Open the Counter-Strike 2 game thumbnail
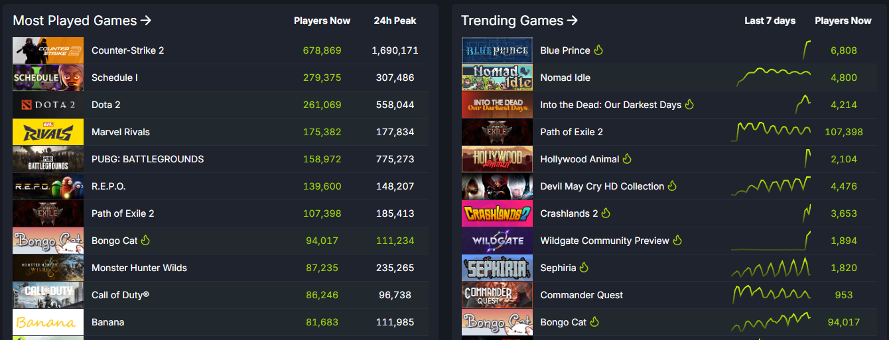The height and width of the screenshot is (340, 889). [x=48, y=50]
